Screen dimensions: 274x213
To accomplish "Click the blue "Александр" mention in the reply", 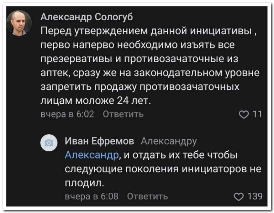I will coord(91,155).
